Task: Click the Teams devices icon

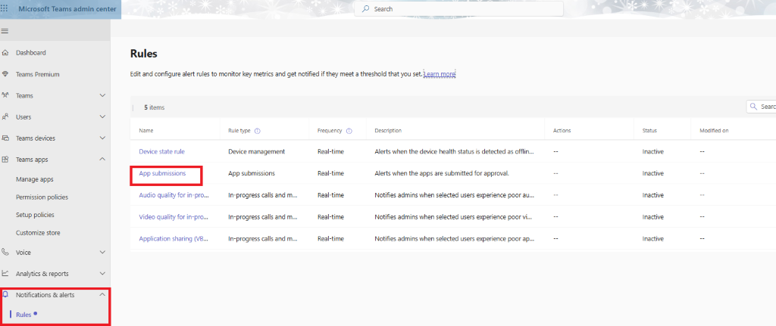Action: pyautogui.click(x=5, y=138)
